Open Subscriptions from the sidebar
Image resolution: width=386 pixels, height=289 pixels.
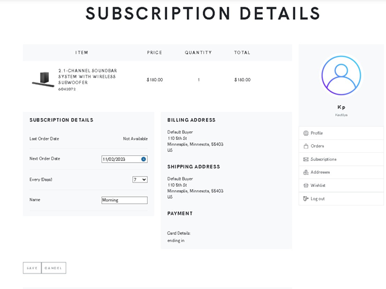point(341,159)
